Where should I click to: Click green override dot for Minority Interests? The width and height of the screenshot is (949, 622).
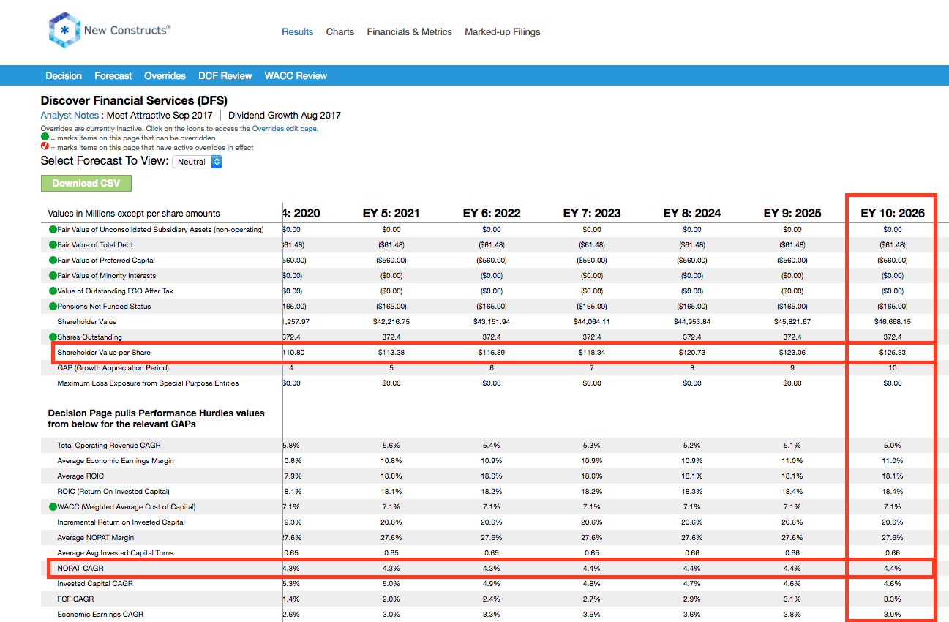pos(53,276)
